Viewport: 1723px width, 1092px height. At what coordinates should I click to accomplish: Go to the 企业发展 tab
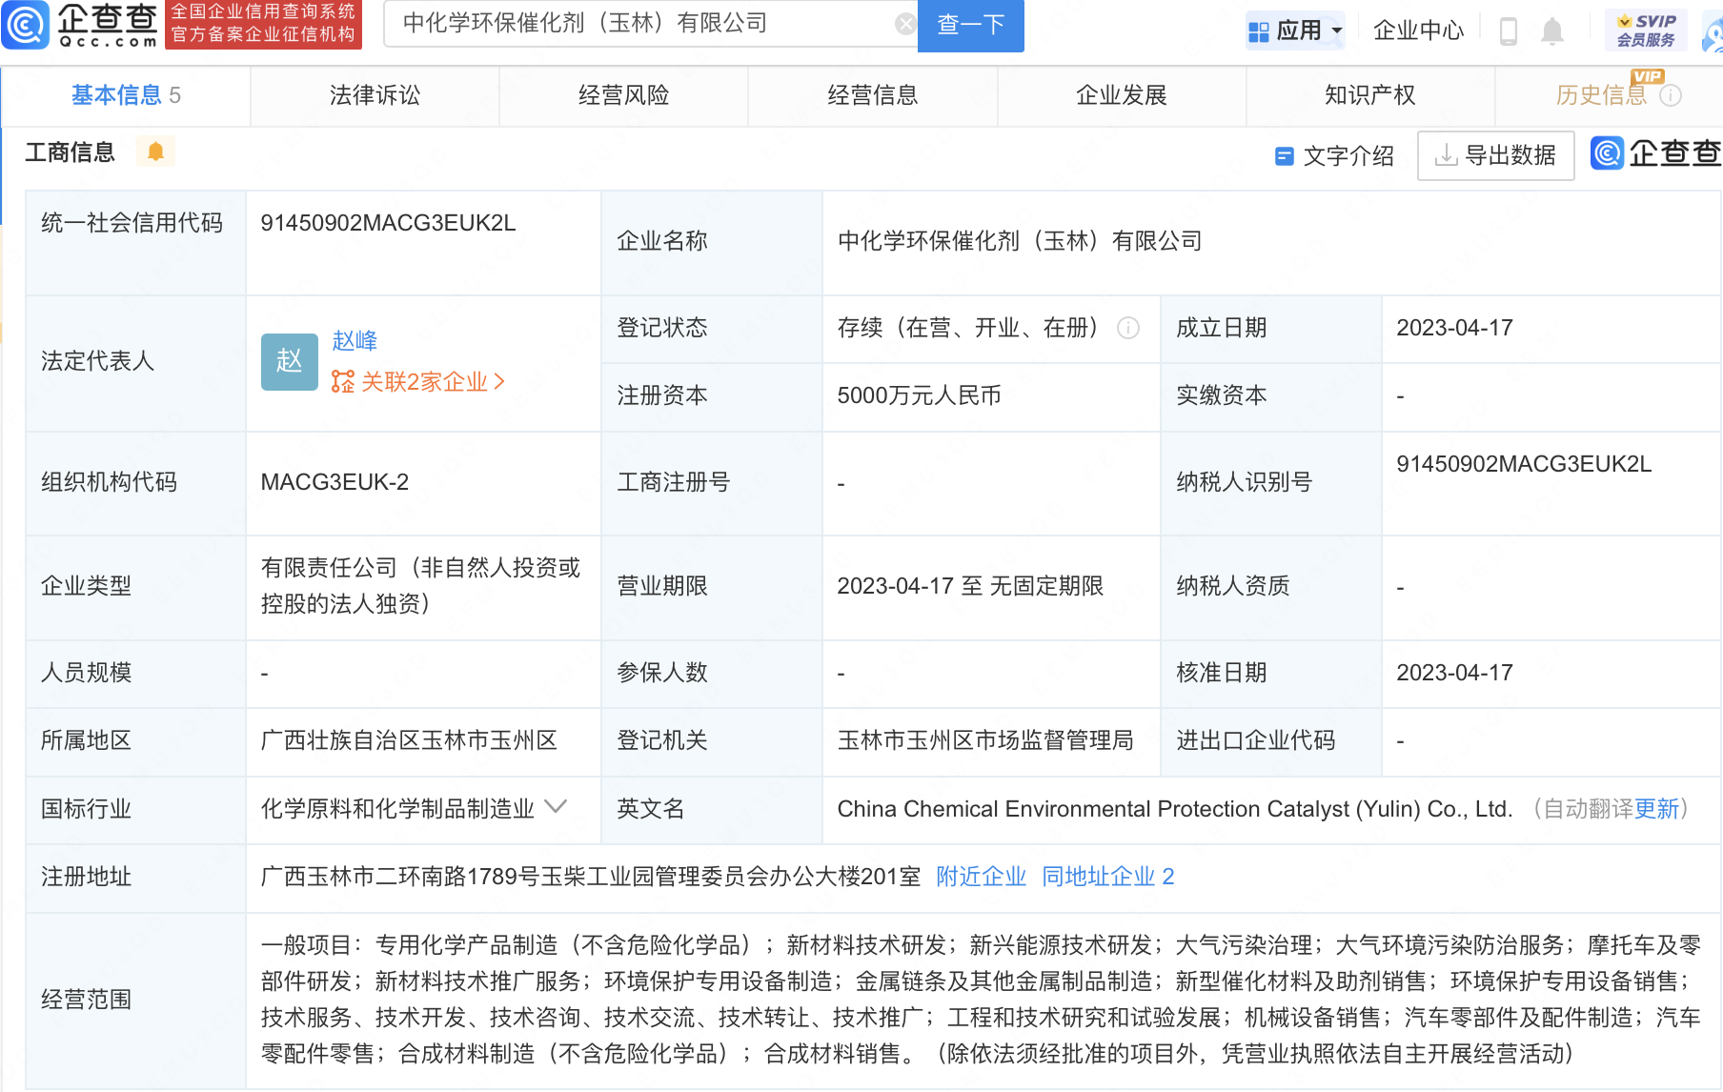coord(1122,95)
